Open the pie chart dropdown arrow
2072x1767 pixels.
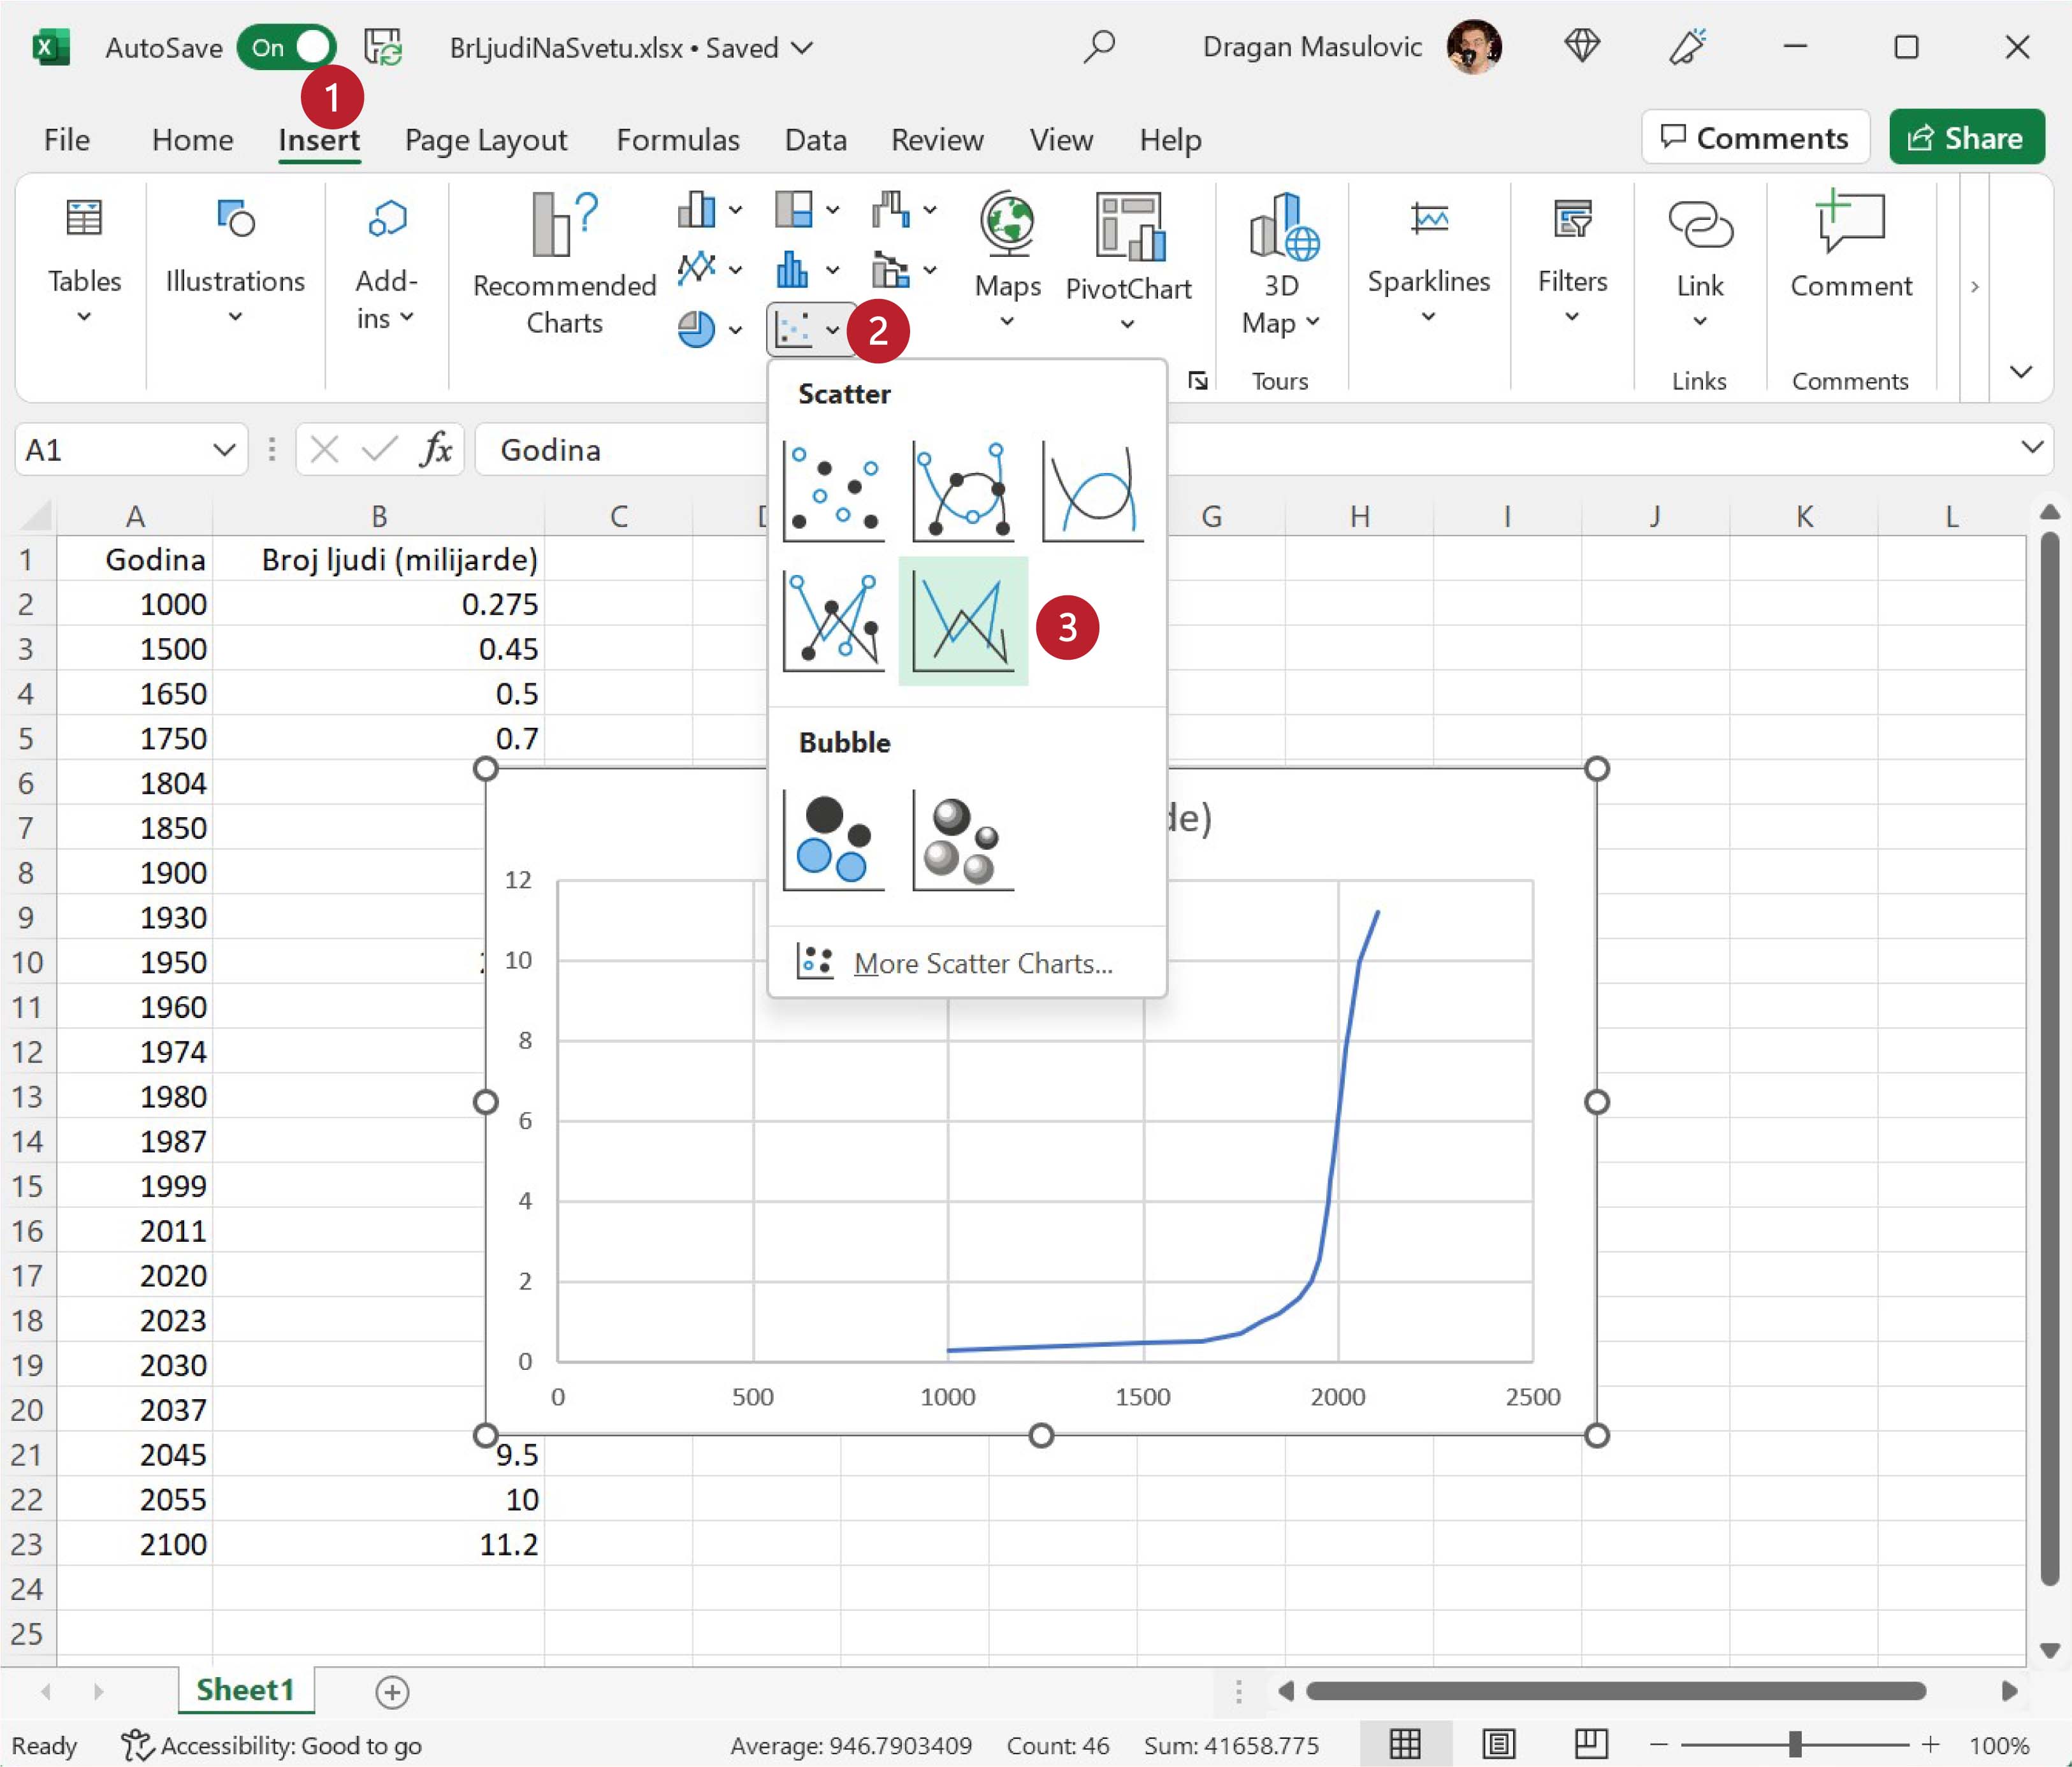(735, 329)
